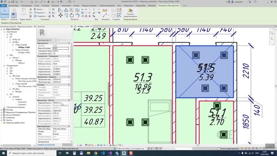The height and width of the screenshot is (156, 277).
Task: Click the purple Visual Studio taskbar icon
Action: click(110, 153)
